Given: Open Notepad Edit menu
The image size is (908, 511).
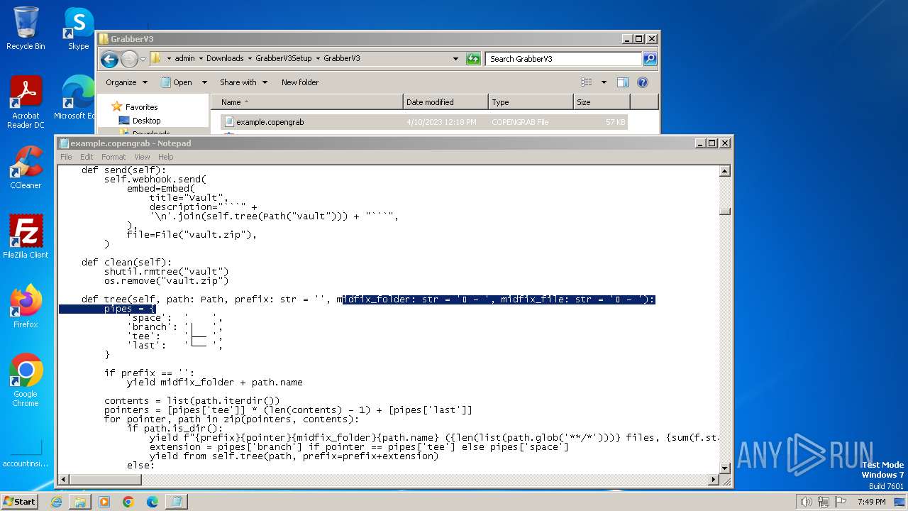Looking at the screenshot, I should tap(87, 157).
